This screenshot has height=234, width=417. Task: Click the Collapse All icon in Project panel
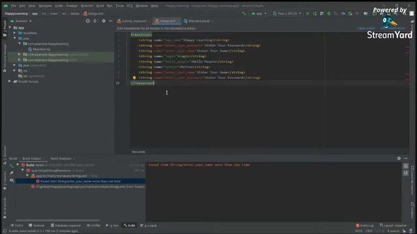pos(95,21)
